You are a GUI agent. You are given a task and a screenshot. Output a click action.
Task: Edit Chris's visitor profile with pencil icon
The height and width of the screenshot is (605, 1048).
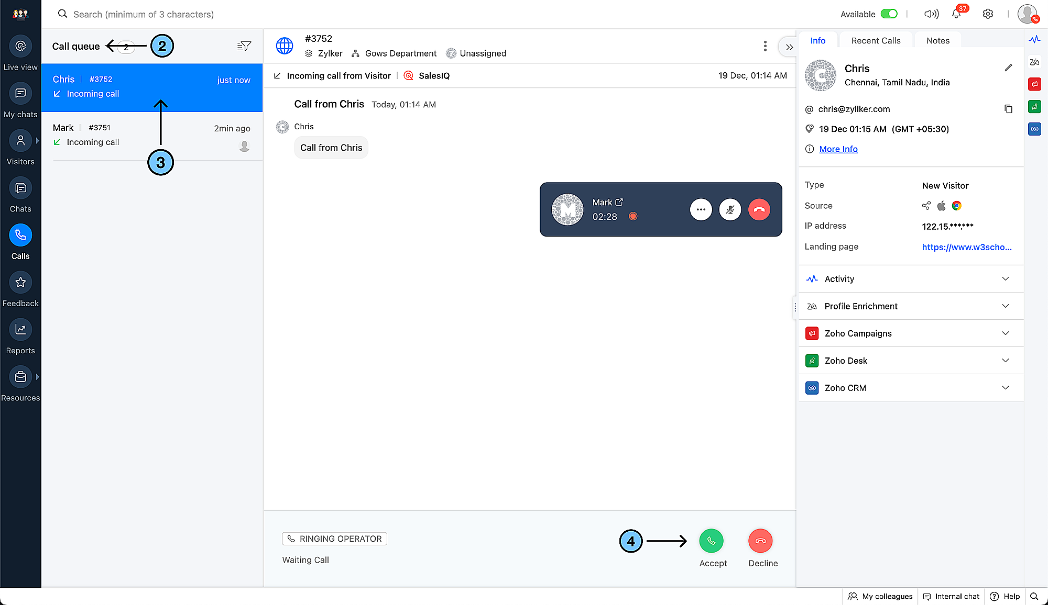click(1008, 68)
